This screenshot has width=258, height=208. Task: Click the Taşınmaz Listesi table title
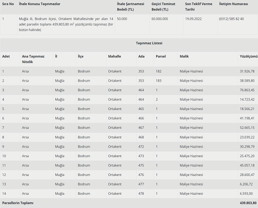(149, 43)
